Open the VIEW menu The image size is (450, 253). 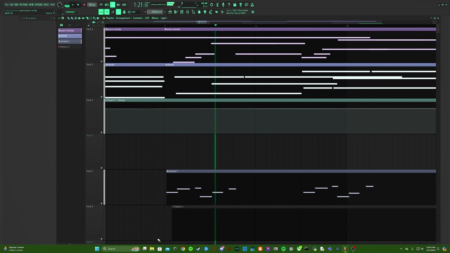31,5
